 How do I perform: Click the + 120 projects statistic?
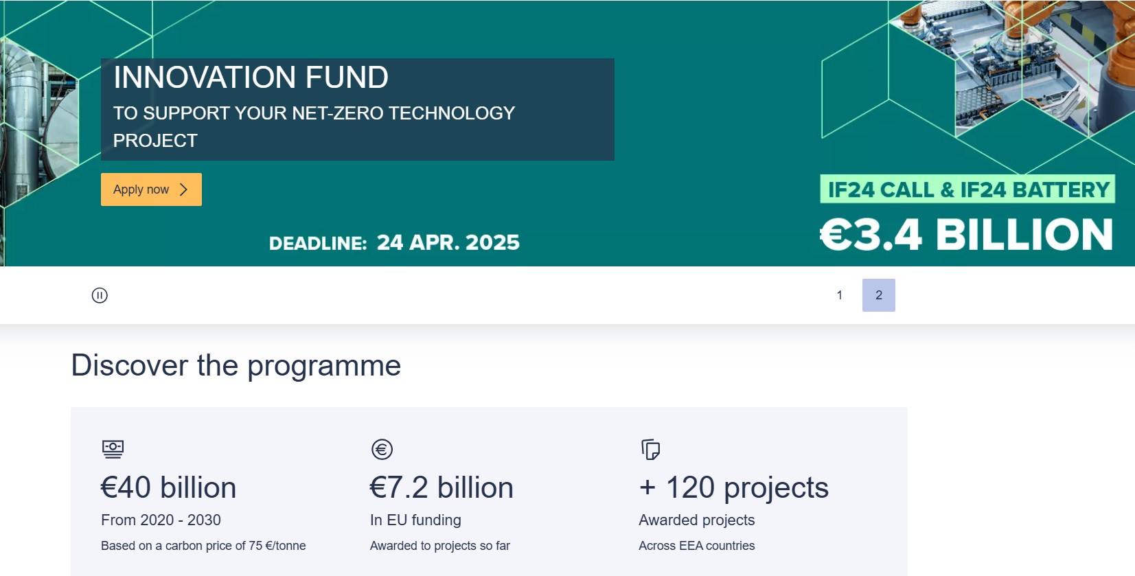(x=733, y=488)
